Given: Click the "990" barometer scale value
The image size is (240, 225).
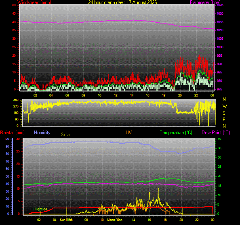Looking at the screenshot, I should pyautogui.click(x=219, y=64).
